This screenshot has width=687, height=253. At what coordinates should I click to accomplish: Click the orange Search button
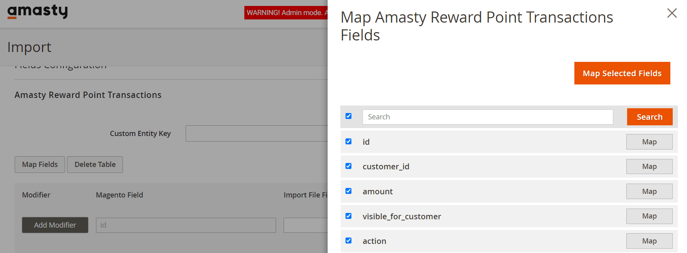(x=650, y=117)
